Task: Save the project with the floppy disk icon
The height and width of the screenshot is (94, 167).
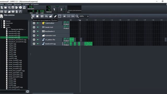Action: tap(13, 8)
